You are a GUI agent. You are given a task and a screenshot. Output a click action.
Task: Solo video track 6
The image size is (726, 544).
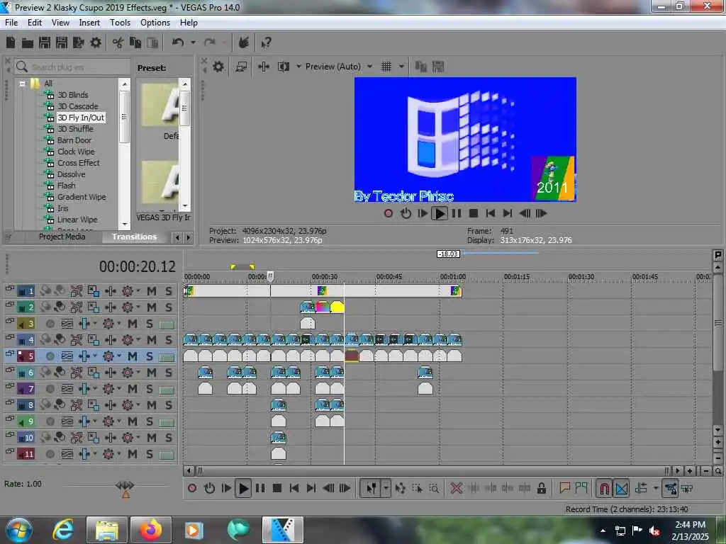pyautogui.click(x=169, y=373)
